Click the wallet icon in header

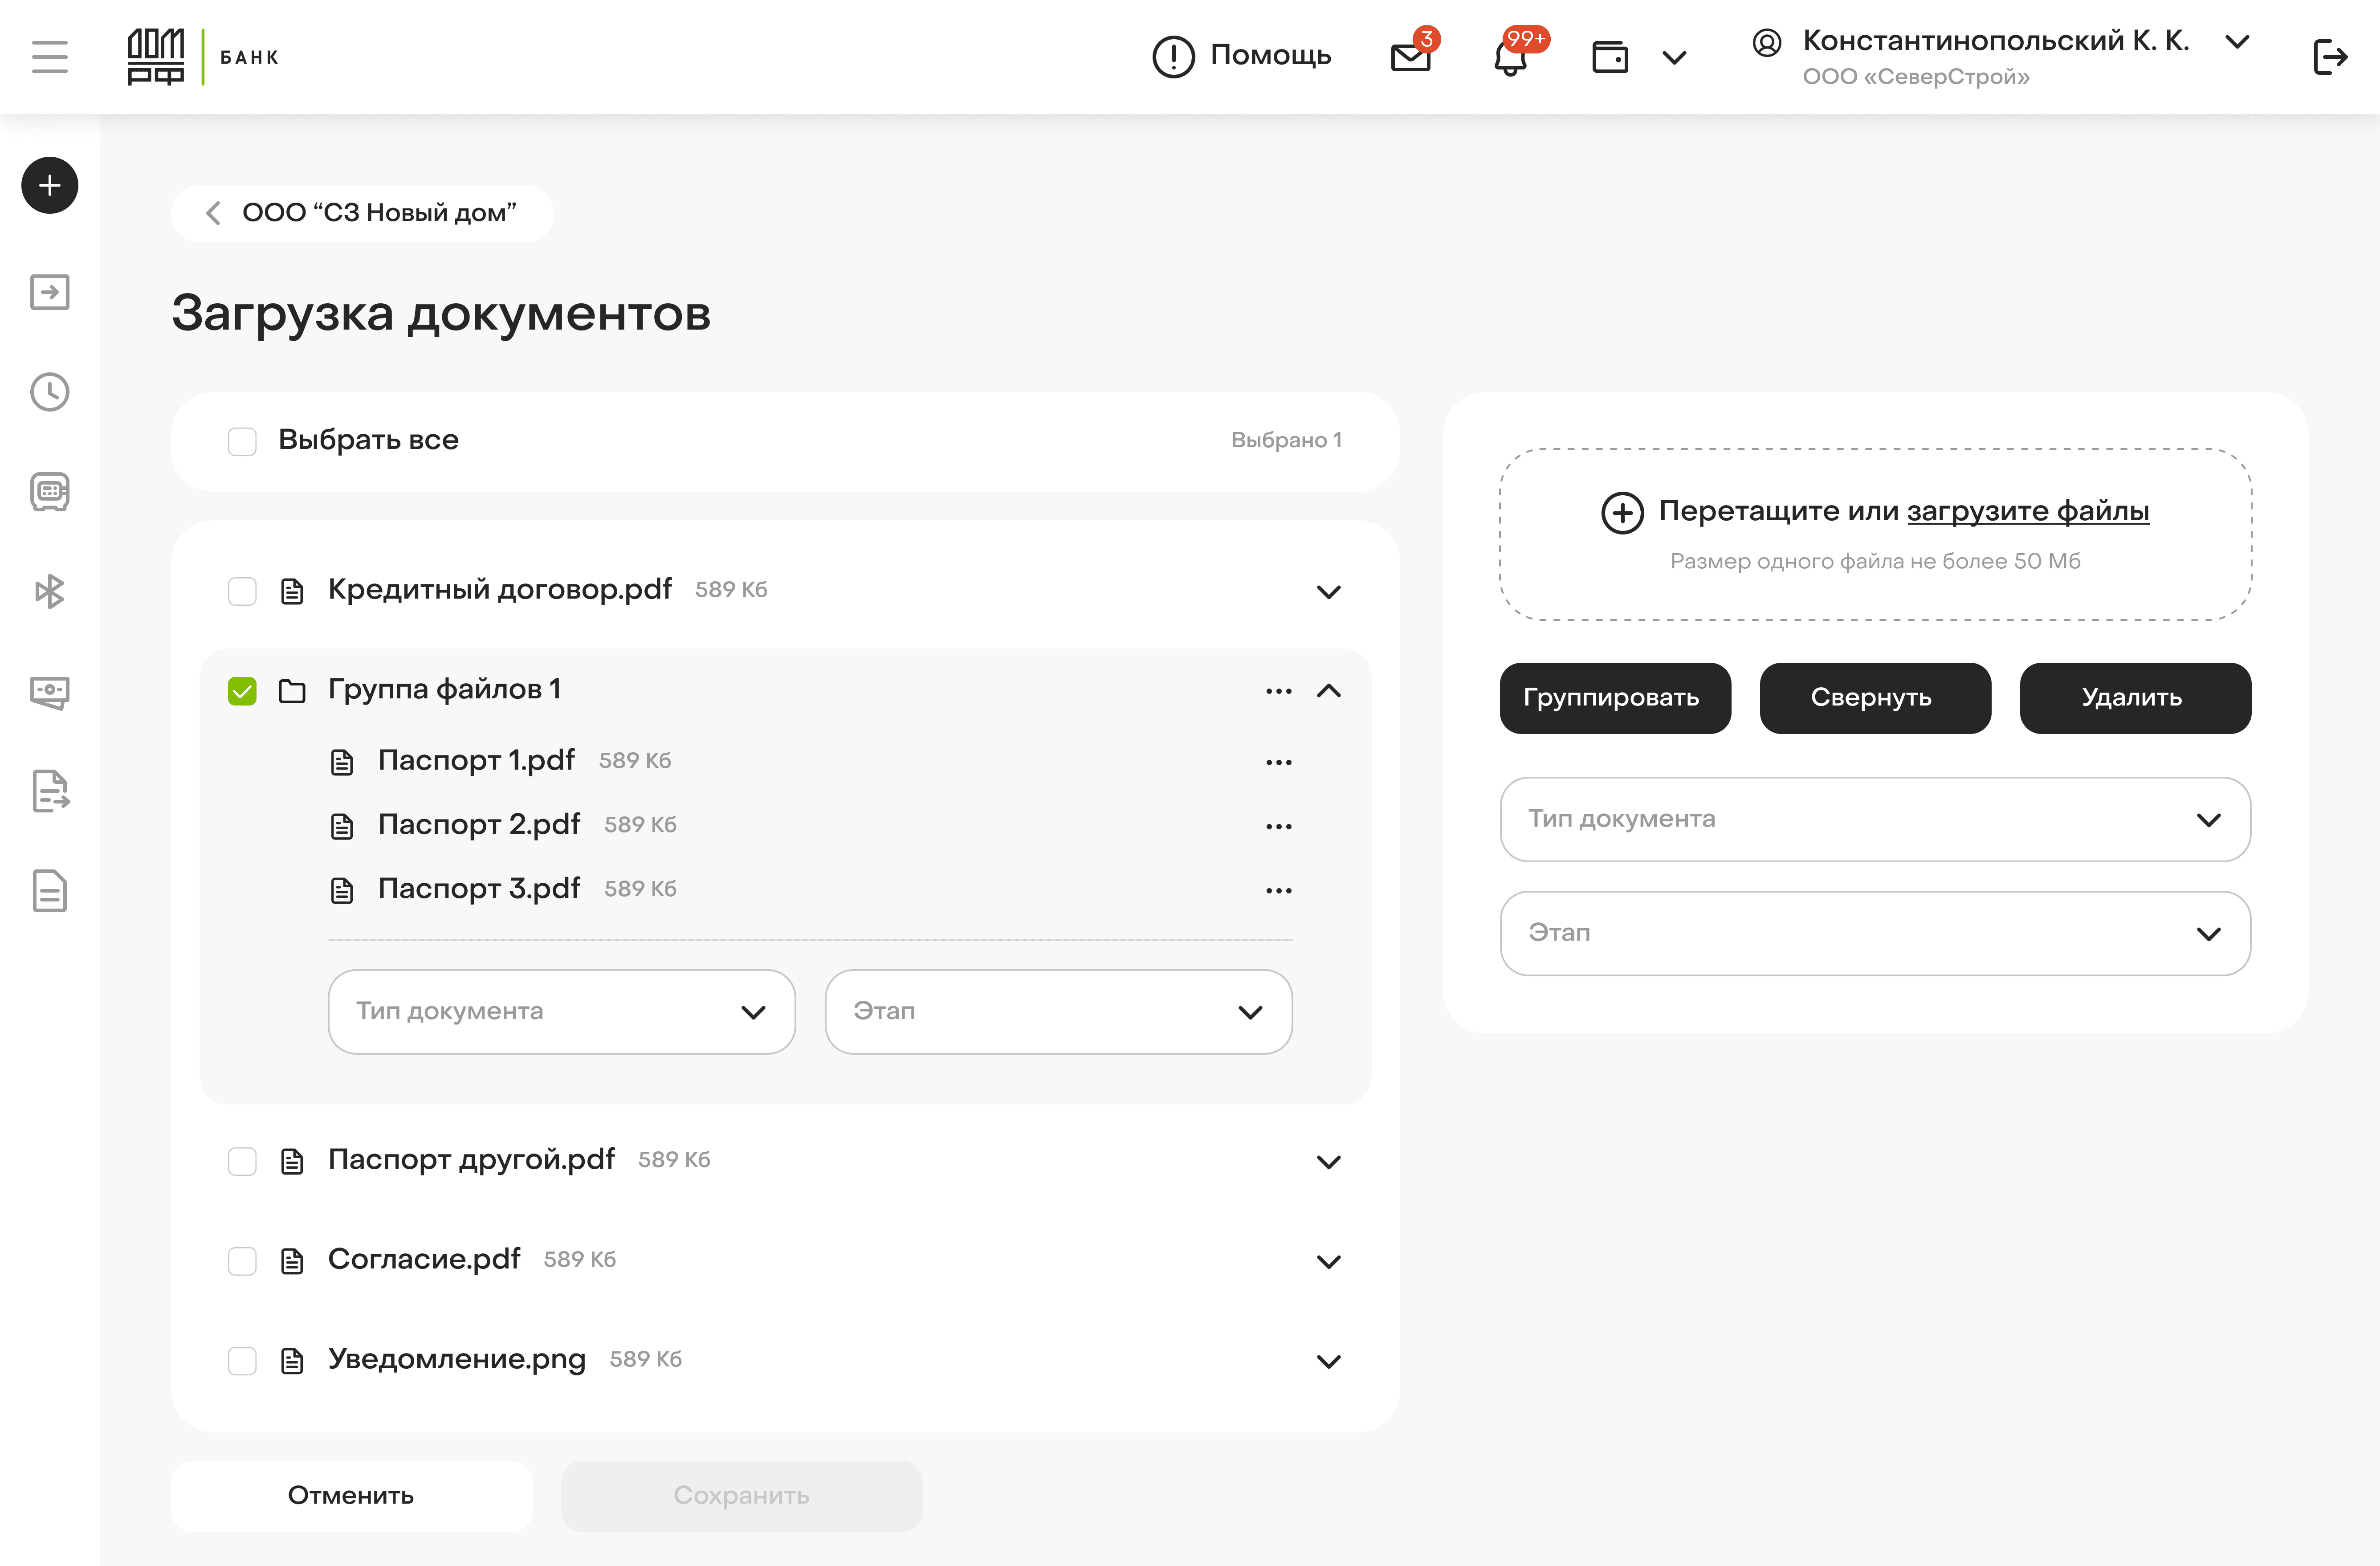coord(1610,57)
